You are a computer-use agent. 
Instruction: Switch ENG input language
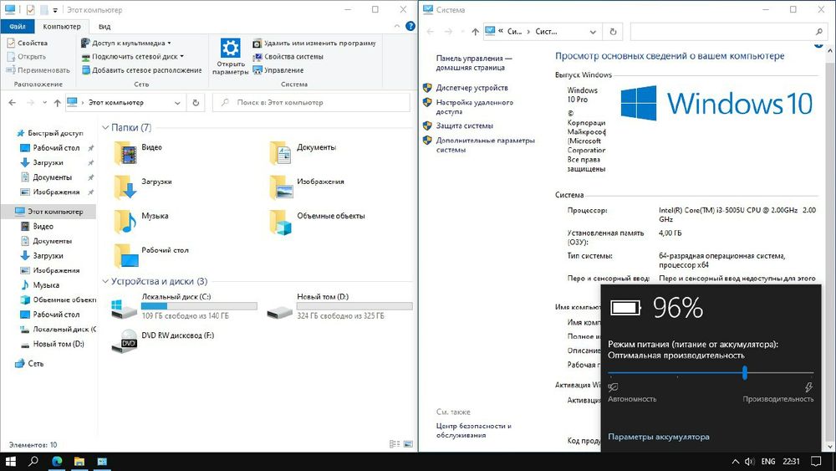point(767,462)
